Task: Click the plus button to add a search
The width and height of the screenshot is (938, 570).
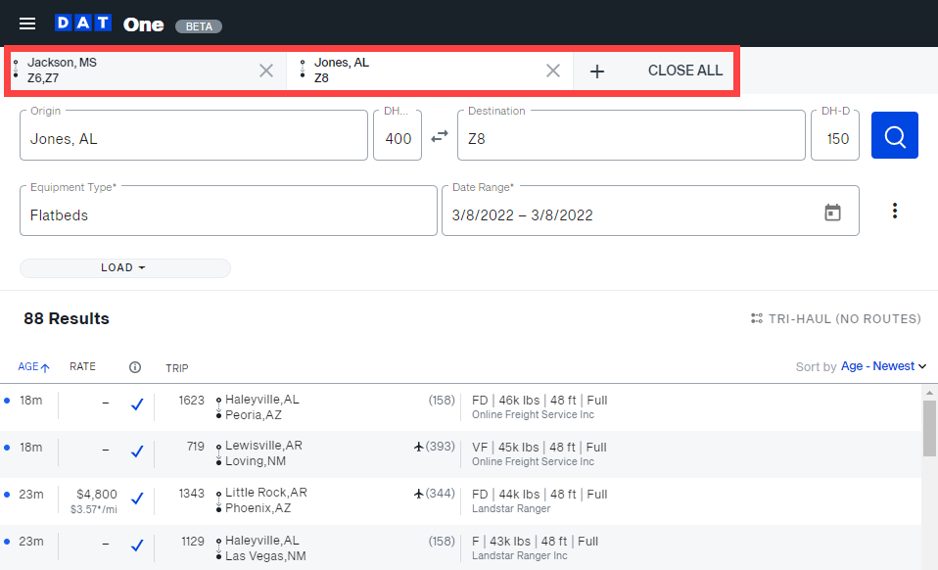Action: (597, 70)
